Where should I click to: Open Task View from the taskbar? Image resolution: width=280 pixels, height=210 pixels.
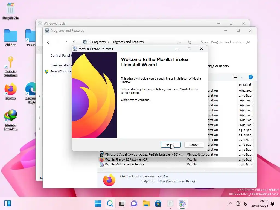[122, 203]
